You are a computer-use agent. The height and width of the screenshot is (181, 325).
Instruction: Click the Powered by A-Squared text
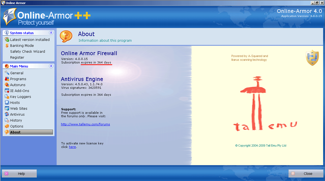(250, 58)
